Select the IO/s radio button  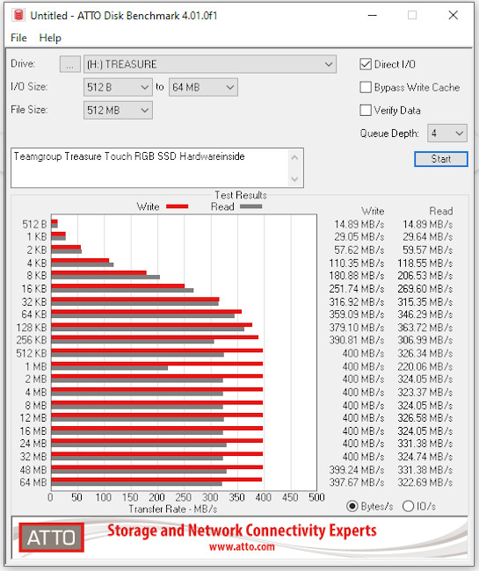[409, 506]
